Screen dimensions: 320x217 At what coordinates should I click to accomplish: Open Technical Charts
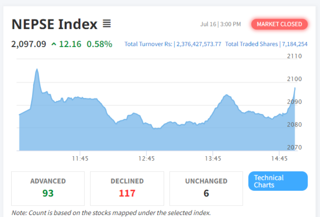pyautogui.click(x=278, y=181)
